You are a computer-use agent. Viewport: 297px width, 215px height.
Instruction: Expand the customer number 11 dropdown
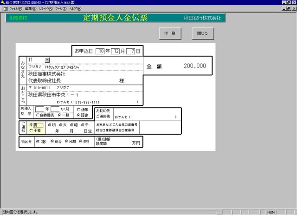click(47, 60)
